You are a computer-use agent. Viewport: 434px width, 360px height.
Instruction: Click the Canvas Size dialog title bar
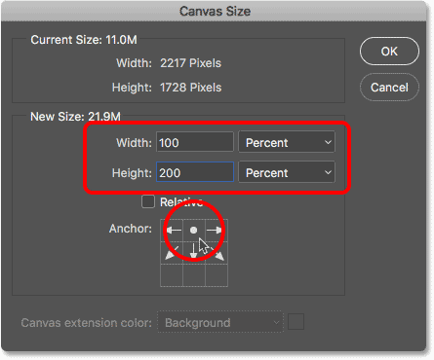coord(214,12)
